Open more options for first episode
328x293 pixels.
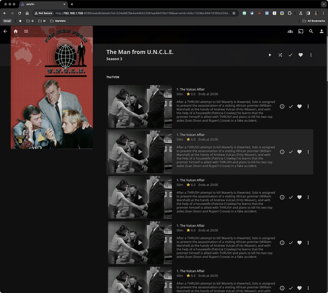pos(308,106)
